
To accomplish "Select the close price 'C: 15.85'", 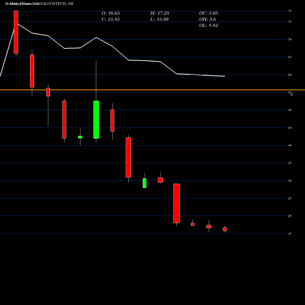I will [x=110, y=20].
